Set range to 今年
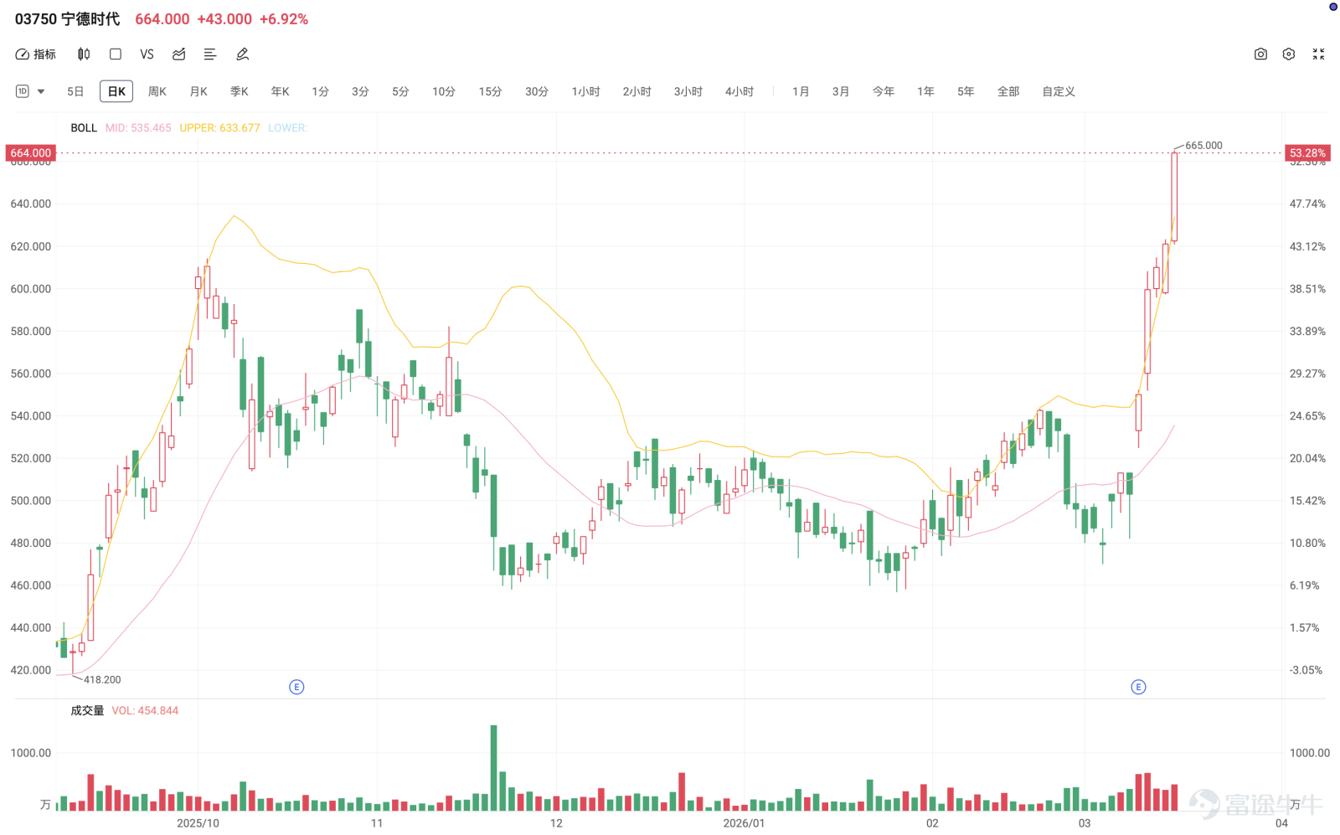 click(884, 91)
